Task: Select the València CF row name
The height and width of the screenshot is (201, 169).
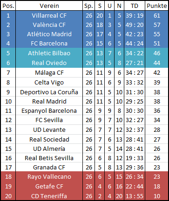Action: [x=49, y=25]
